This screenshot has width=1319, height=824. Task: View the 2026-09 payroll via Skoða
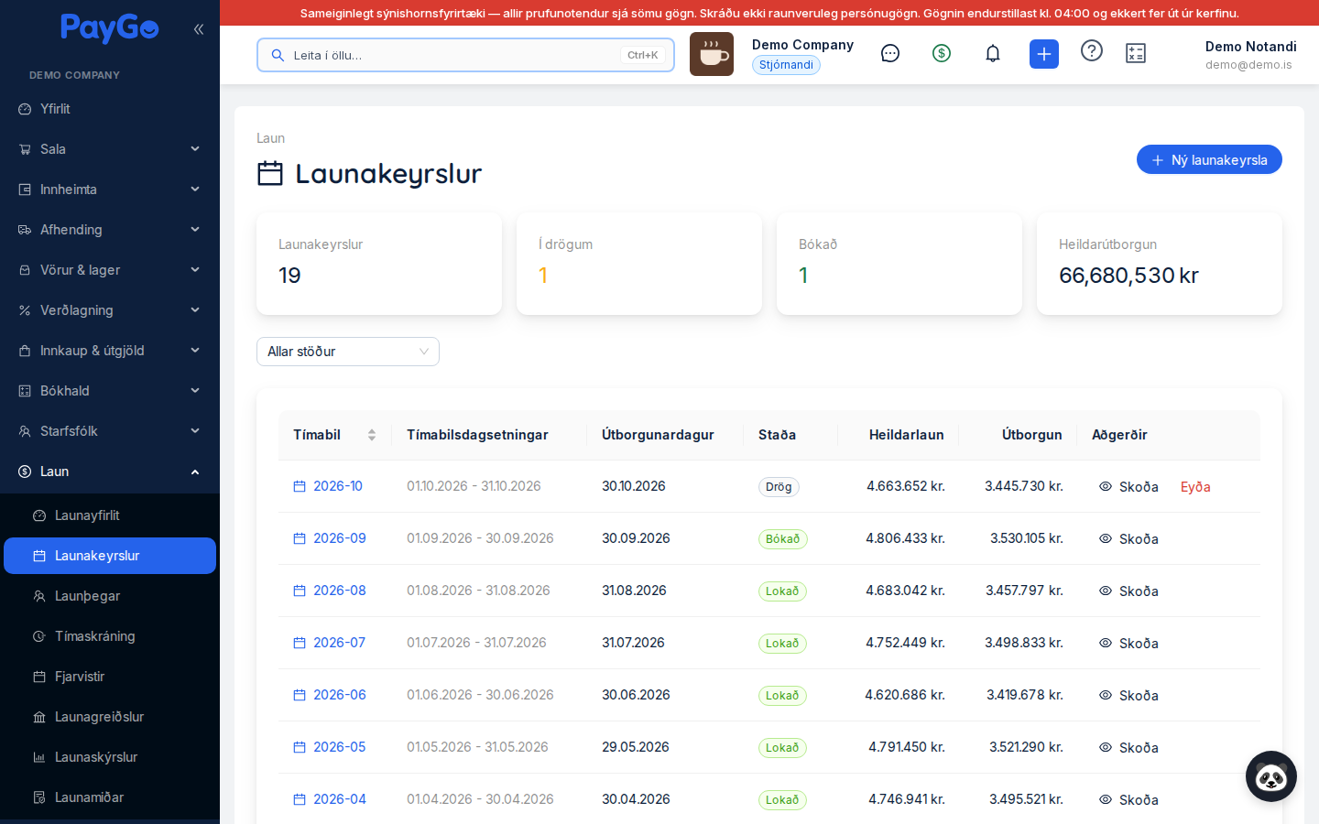[1128, 538]
